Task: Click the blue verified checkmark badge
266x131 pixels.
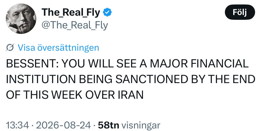Action: pyautogui.click(x=107, y=12)
